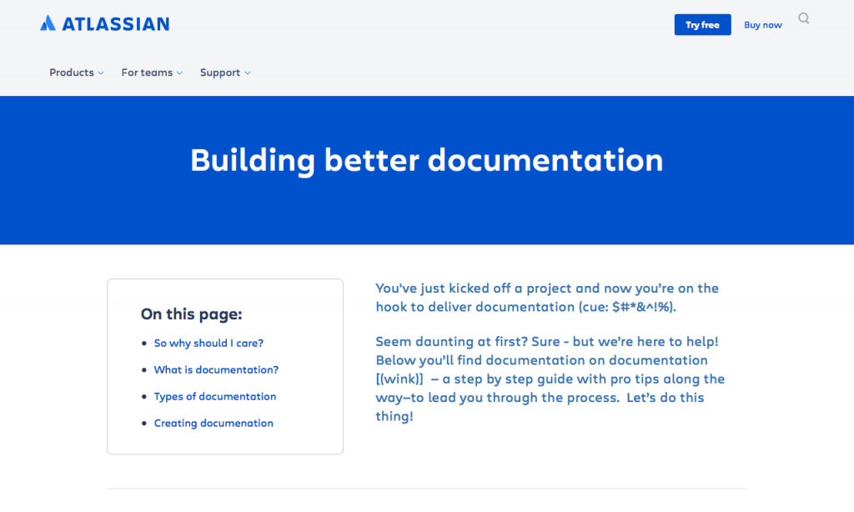Click the ATLASSIAN wordmark text
This screenshot has width=854, height=512.
(115, 24)
